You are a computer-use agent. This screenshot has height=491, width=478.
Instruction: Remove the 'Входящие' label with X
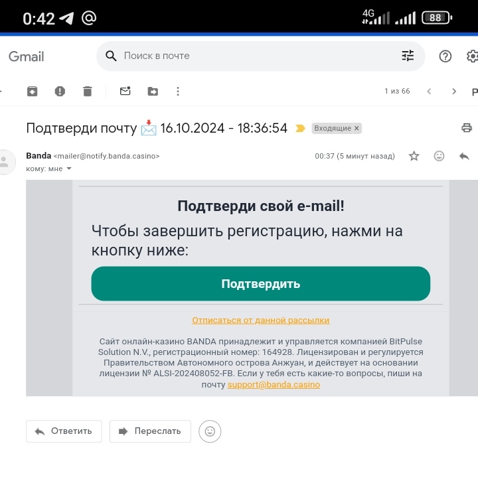pyautogui.click(x=357, y=128)
